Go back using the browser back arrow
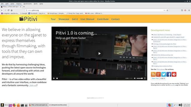The image size is (191, 107). click(x=2, y=10)
